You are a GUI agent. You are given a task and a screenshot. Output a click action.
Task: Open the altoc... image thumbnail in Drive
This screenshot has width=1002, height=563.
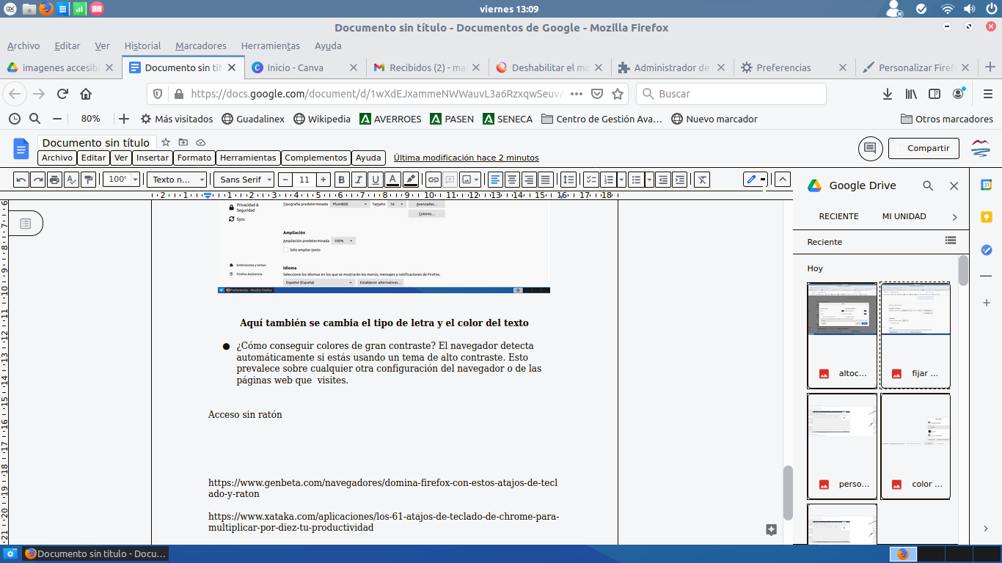pos(842,335)
